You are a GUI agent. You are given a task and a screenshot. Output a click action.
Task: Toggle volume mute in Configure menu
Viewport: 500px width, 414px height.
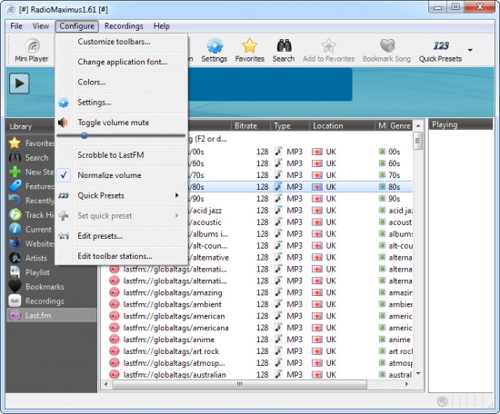click(121, 123)
